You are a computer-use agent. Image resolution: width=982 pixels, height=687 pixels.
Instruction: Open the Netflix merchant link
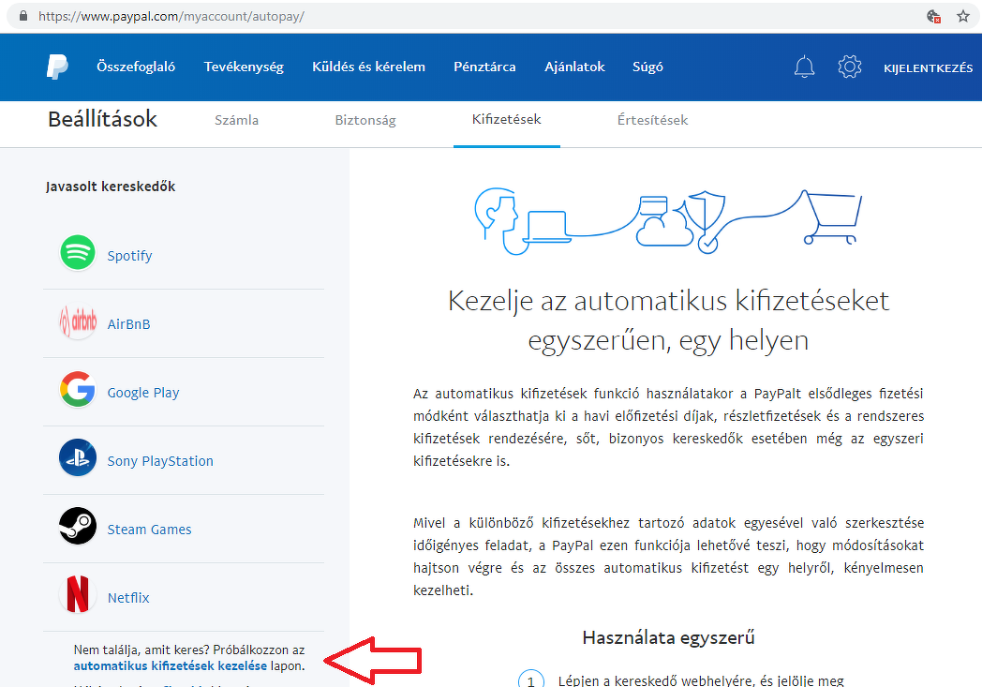[128, 598]
